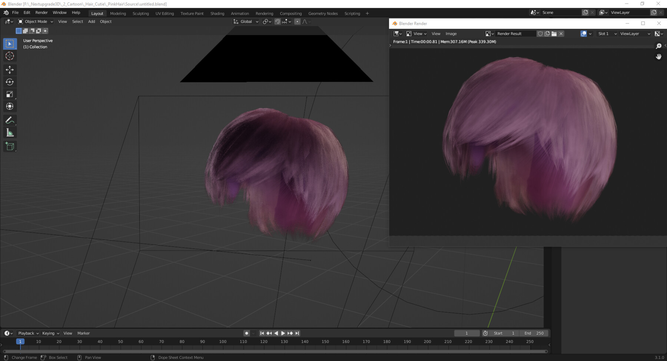Click the new image copy icon beside Render Result

[x=547, y=34]
